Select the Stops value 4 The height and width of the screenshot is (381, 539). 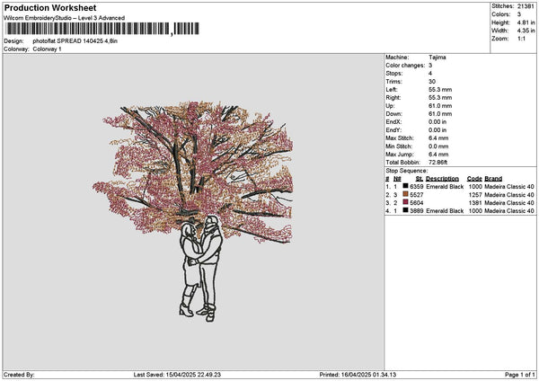click(x=430, y=74)
